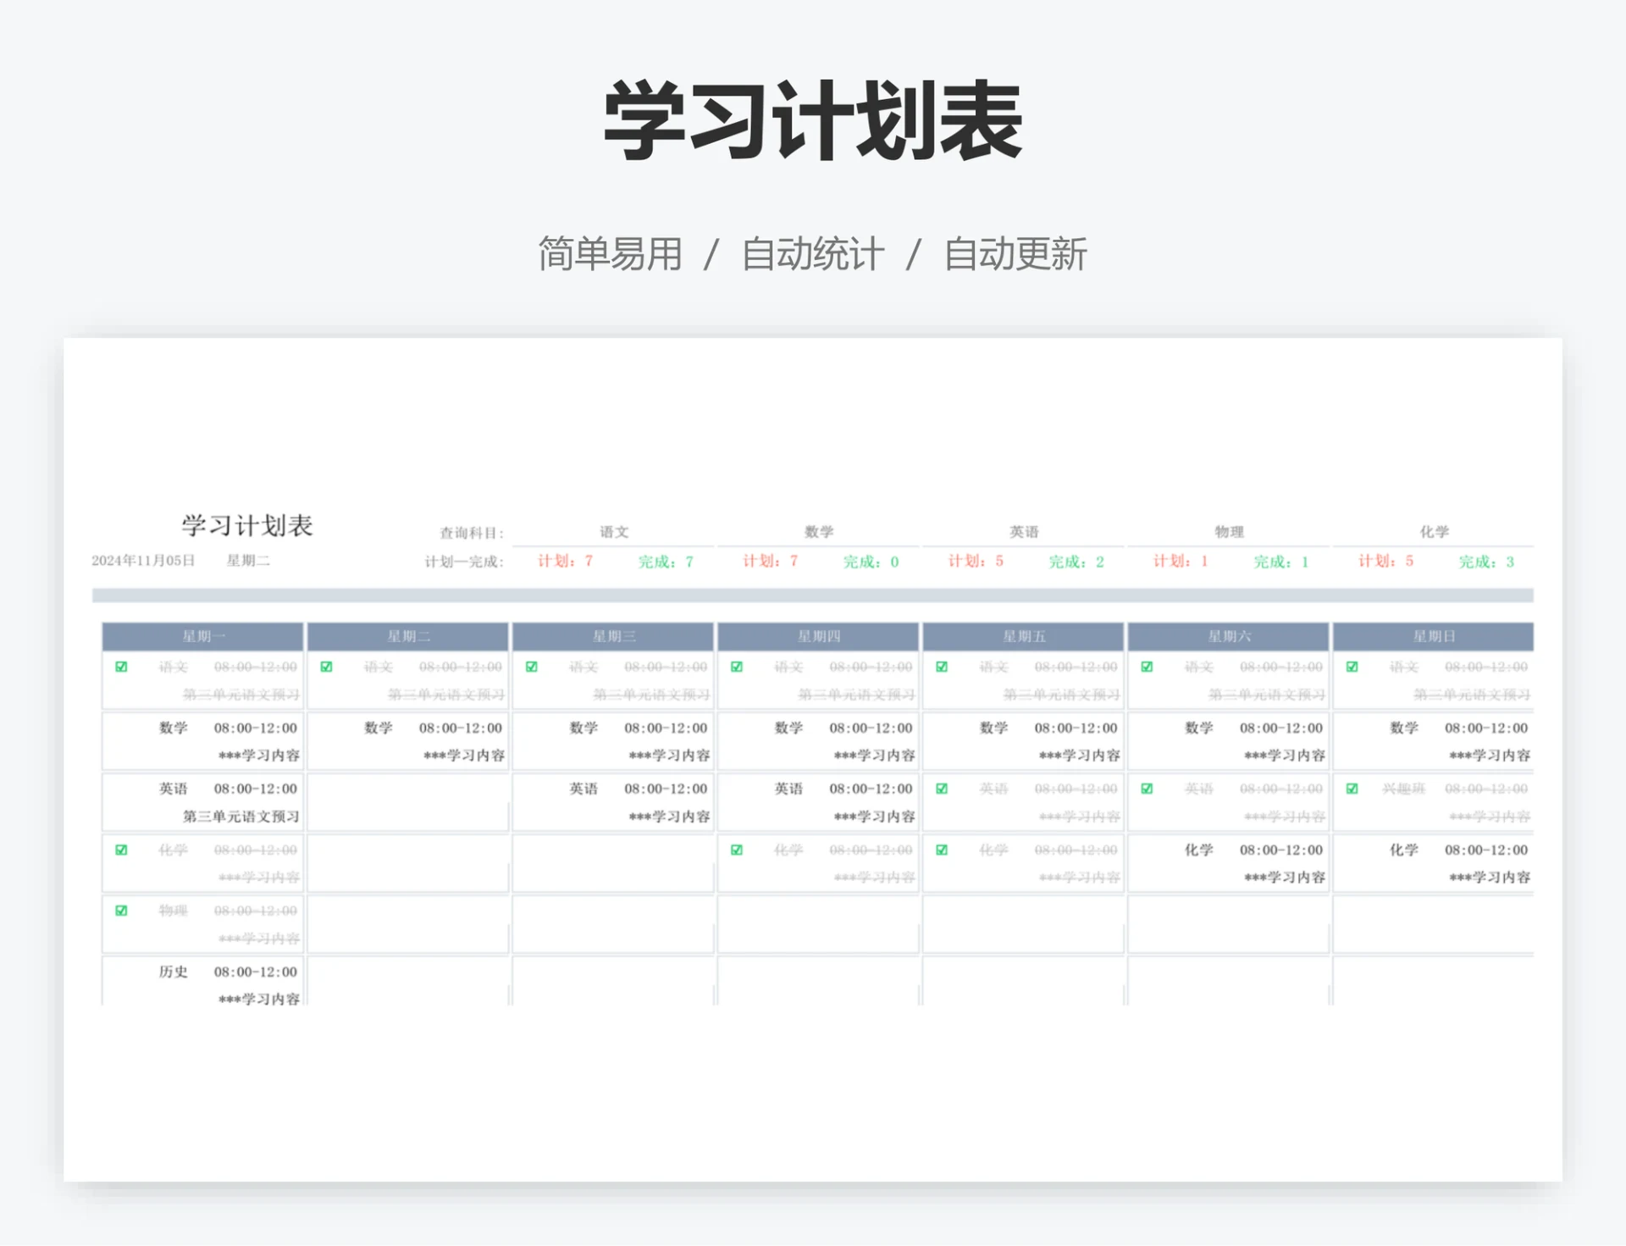Toggle the 语文 checkbox under 星期三
1626x1246 pixels.
pyautogui.click(x=532, y=667)
